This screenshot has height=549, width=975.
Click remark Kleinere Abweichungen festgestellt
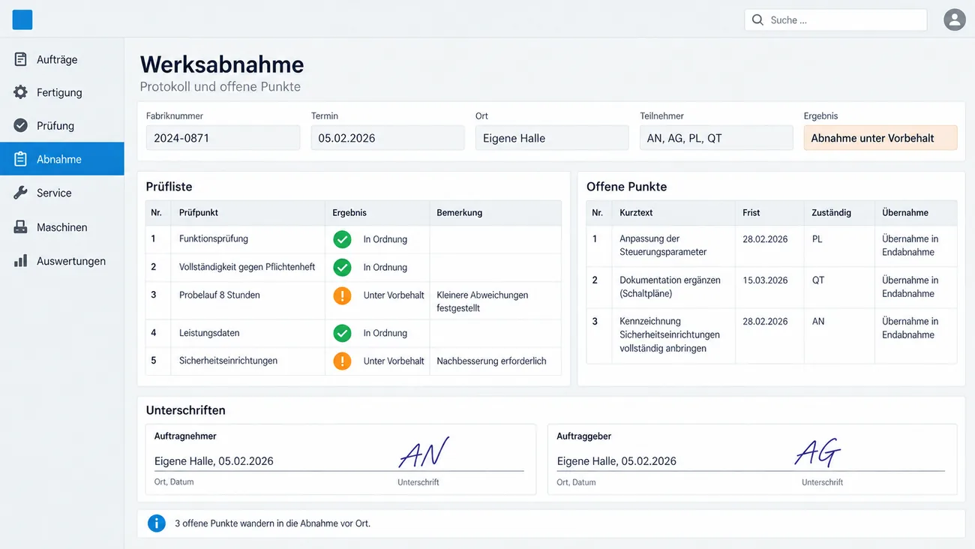(x=482, y=301)
